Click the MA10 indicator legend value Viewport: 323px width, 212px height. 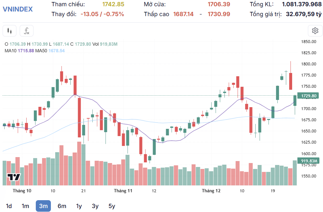pyautogui.click(x=26, y=51)
